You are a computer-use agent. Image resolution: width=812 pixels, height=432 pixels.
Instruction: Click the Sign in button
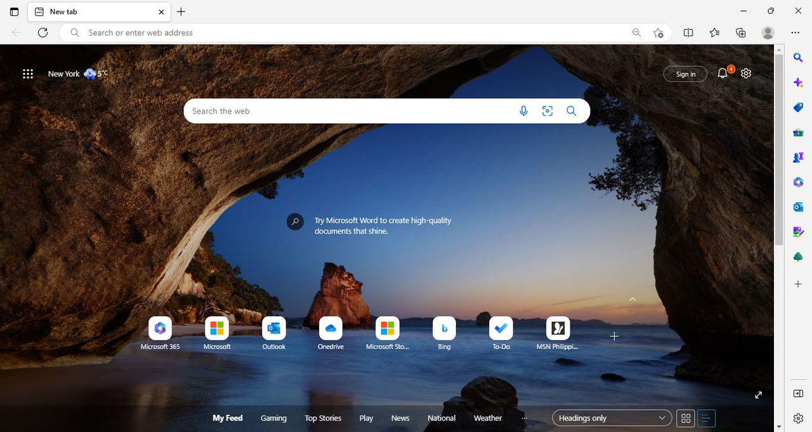click(x=685, y=74)
